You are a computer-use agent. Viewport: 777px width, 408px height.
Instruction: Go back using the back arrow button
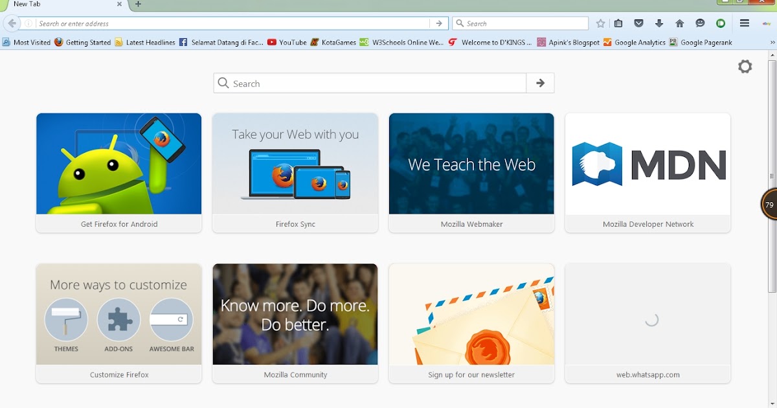[x=12, y=23]
